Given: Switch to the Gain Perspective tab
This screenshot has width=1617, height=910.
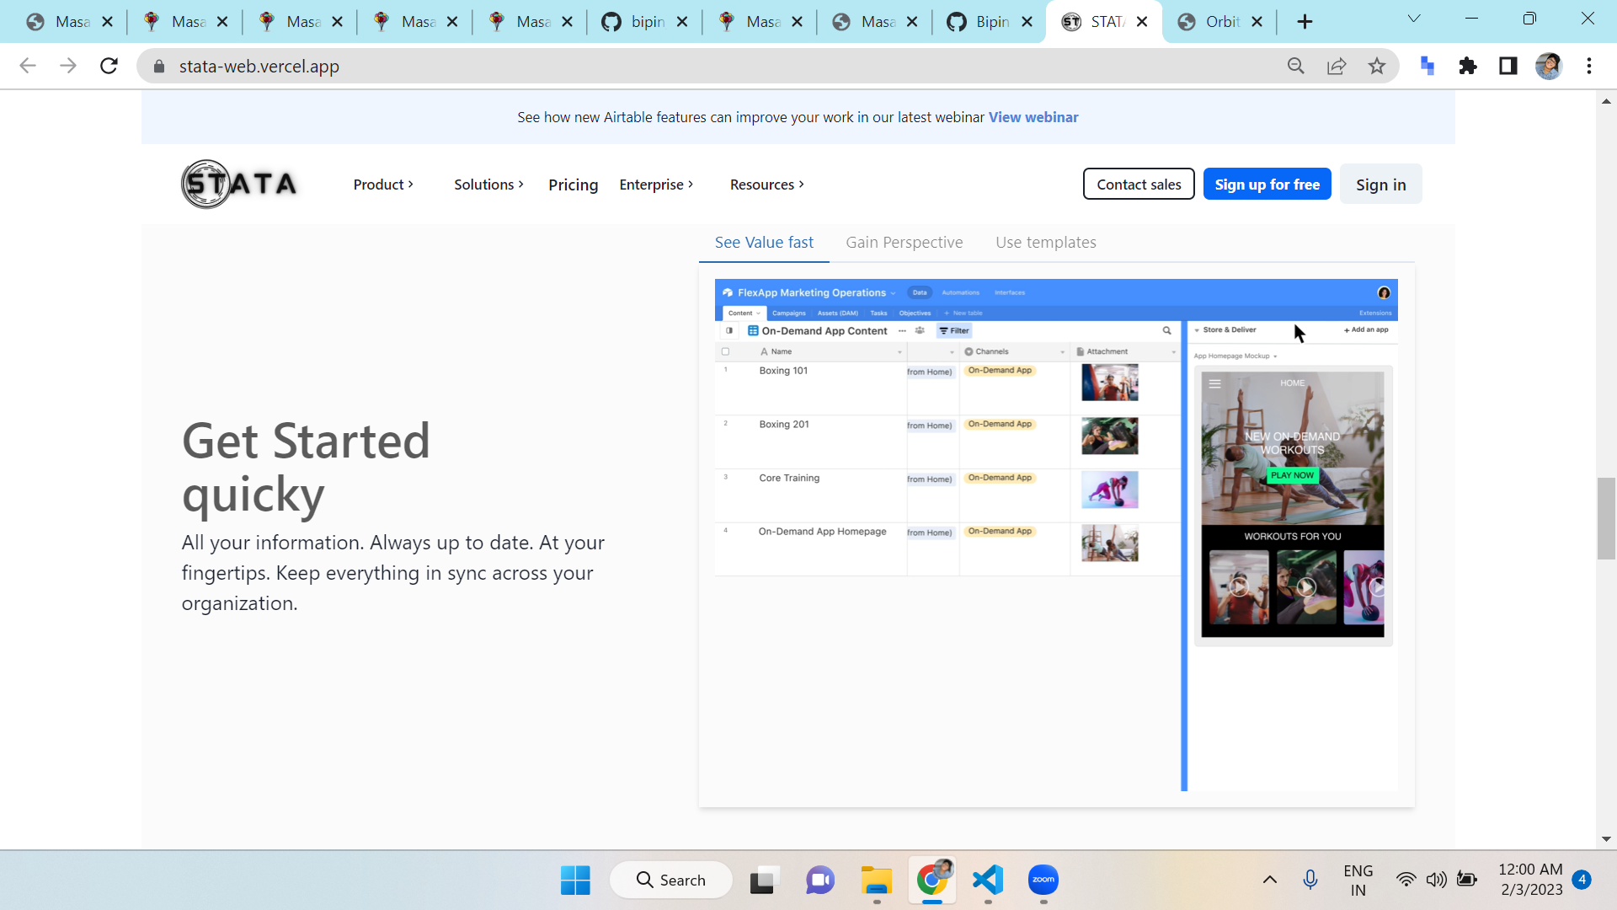Looking at the screenshot, I should click(904, 243).
